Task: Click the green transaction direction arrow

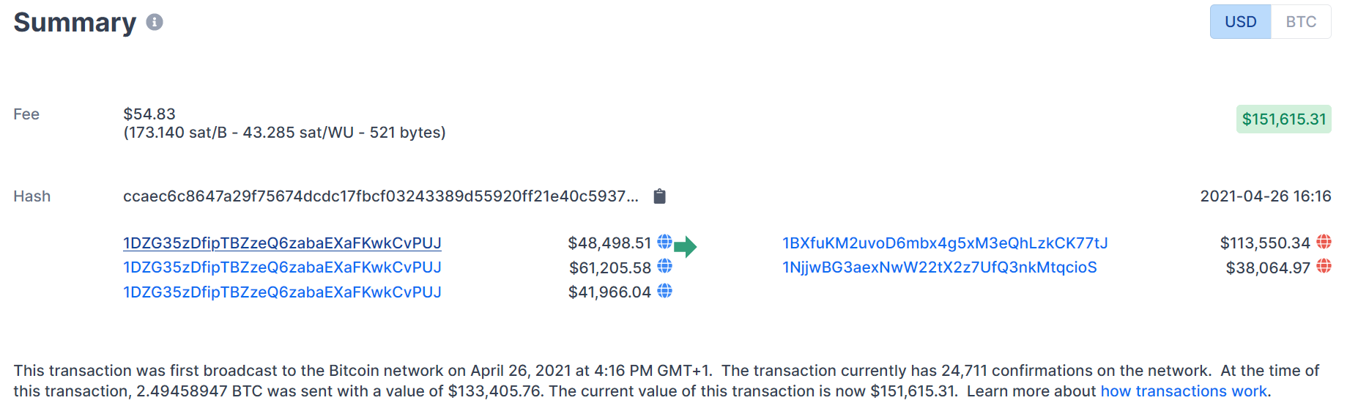Action: pos(685,247)
